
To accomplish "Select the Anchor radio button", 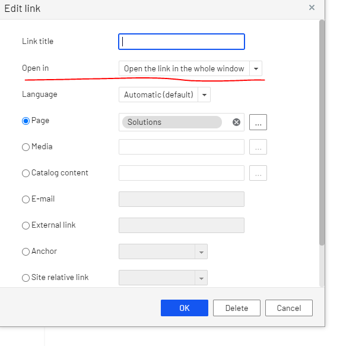I will tap(26, 251).
